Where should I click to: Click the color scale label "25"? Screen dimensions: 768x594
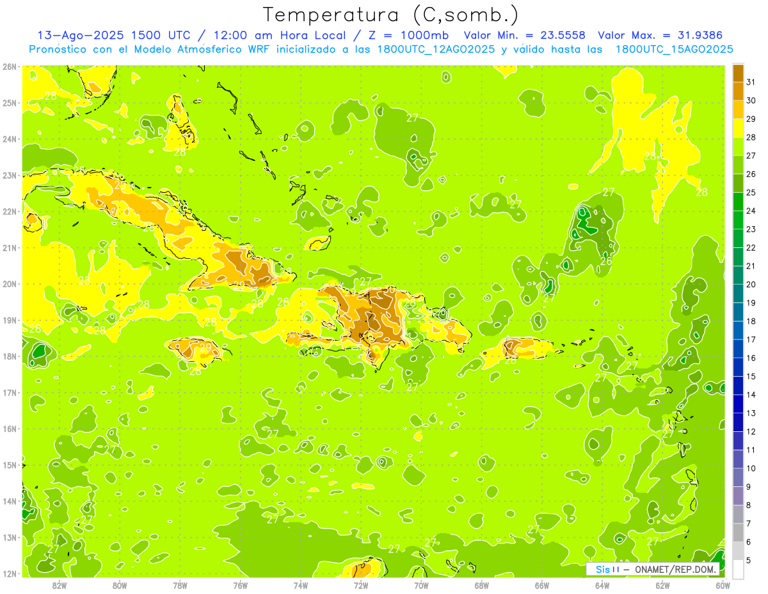click(x=751, y=192)
